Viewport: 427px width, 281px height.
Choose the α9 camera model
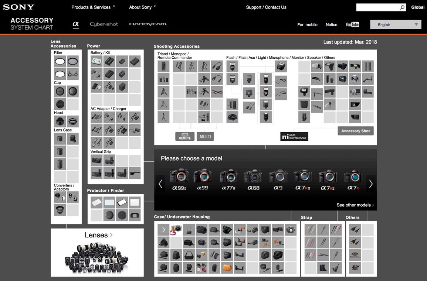click(278, 179)
